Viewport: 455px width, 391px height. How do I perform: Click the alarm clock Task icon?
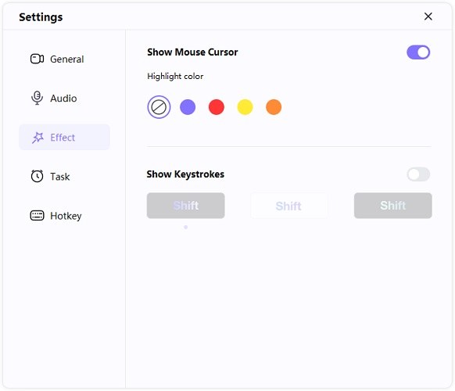click(37, 176)
